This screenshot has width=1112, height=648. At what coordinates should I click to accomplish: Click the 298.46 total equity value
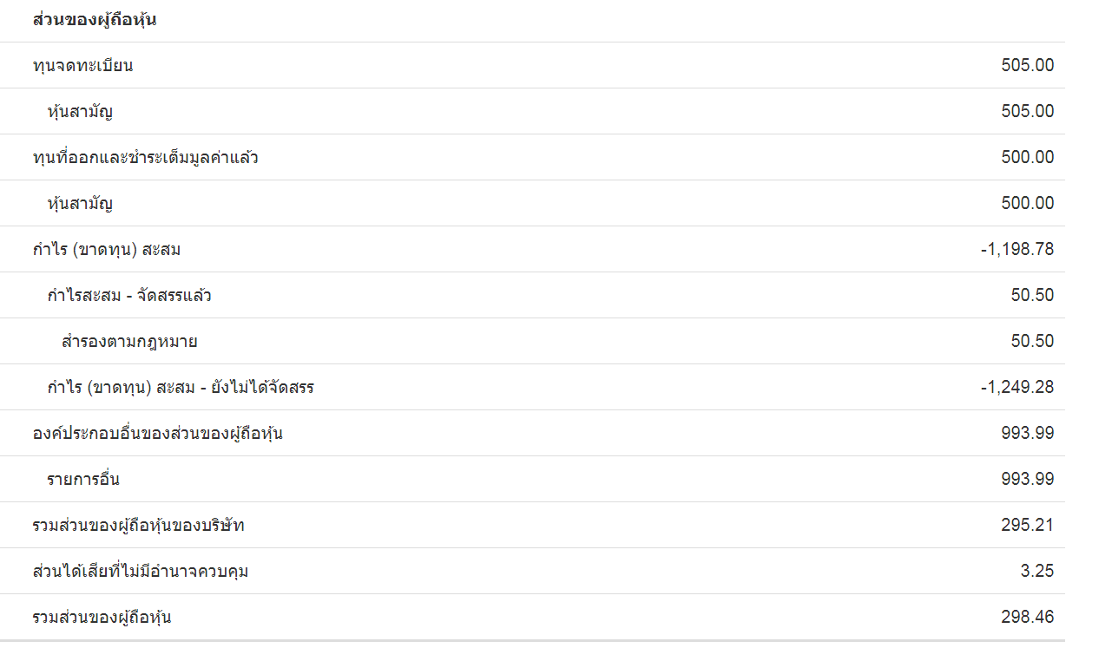point(1027,617)
